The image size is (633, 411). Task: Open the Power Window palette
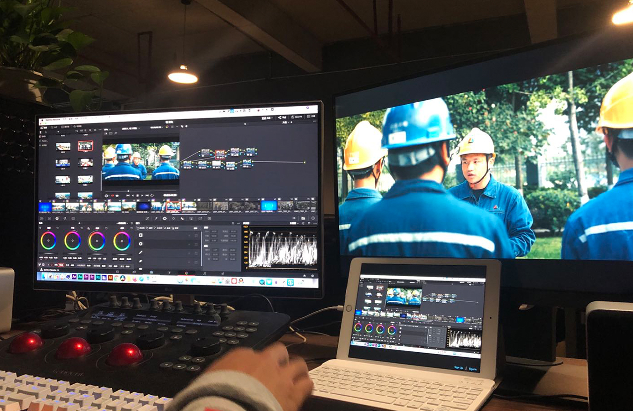coord(164,218)
